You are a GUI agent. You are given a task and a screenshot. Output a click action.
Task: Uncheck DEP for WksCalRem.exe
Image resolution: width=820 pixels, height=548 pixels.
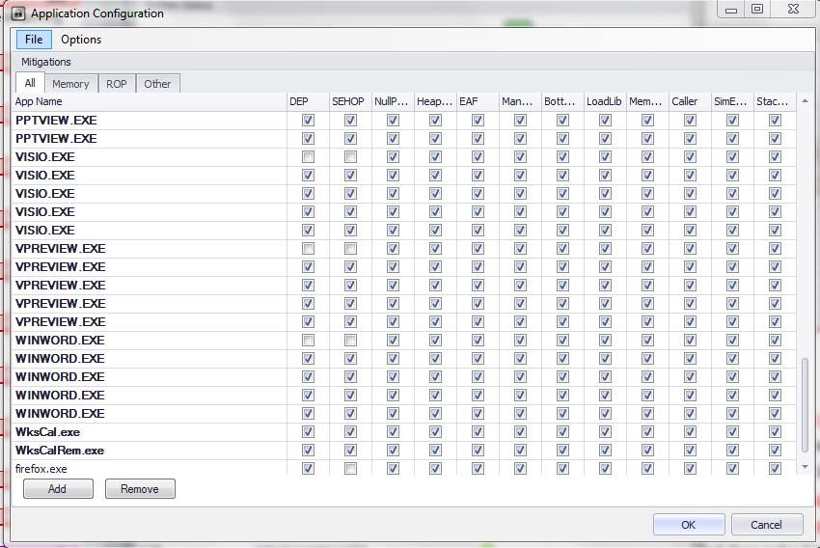pos(308,451)
